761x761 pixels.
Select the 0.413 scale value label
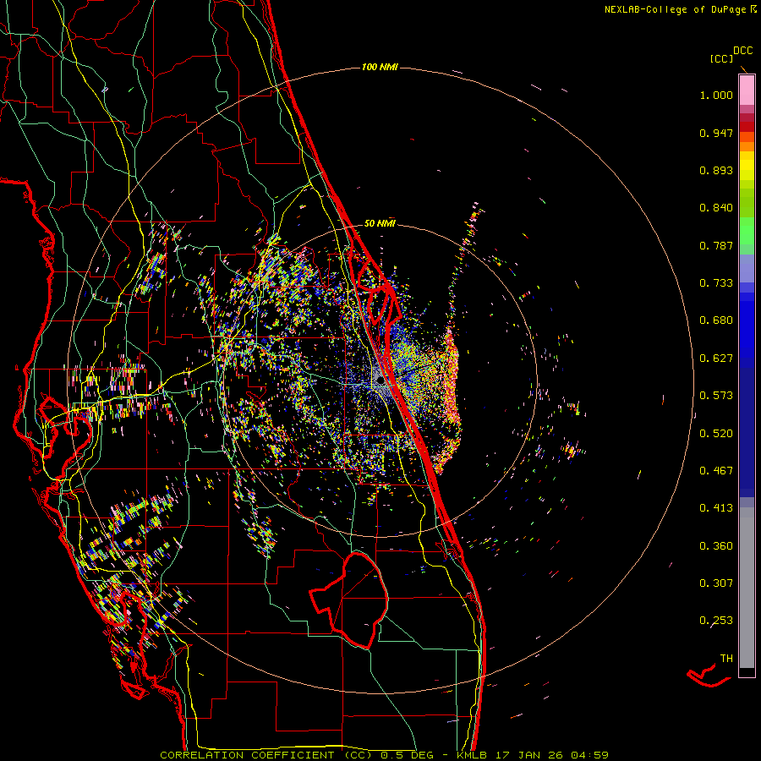click(x=715, y=508)
